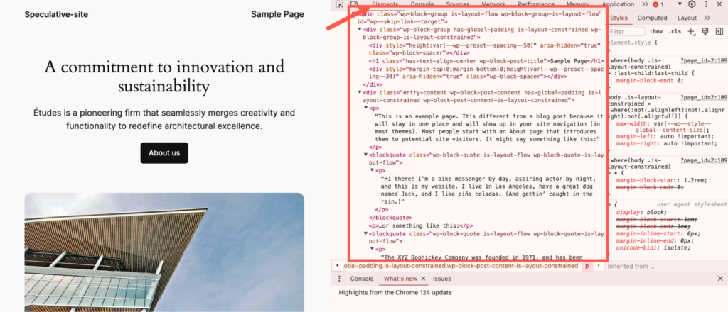Click the unicode-bidi: isolate declaration
The width and height of the screenshot is (728, 312).
(x=653, y=247)
